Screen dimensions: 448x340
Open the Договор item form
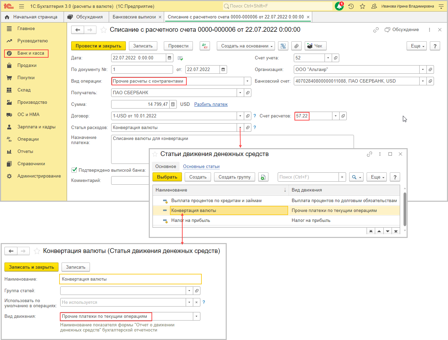click(248, 116)
